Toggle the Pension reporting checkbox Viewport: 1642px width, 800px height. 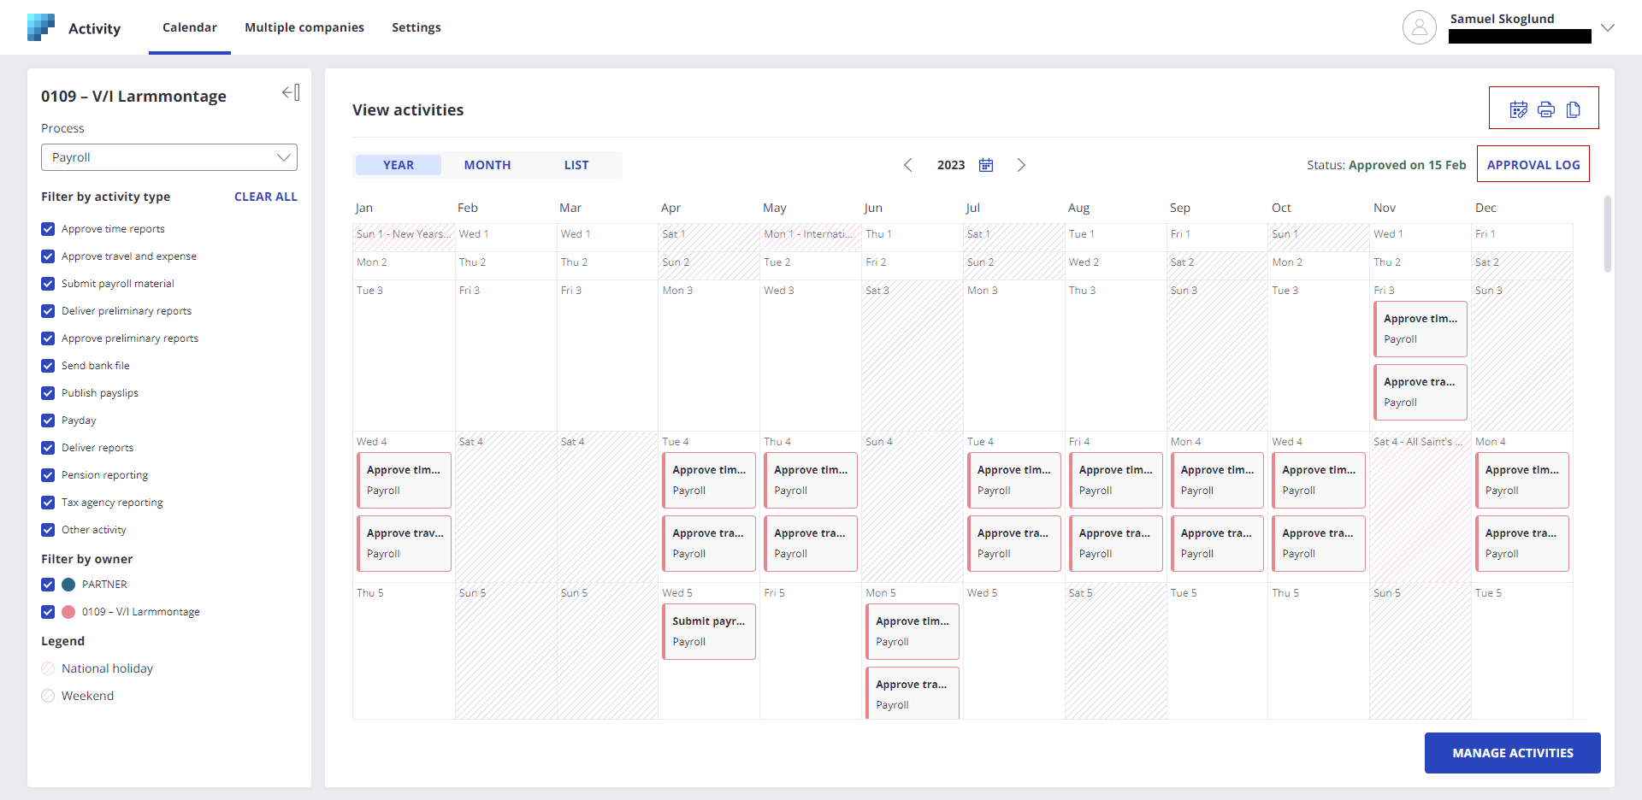coord(48,475)
